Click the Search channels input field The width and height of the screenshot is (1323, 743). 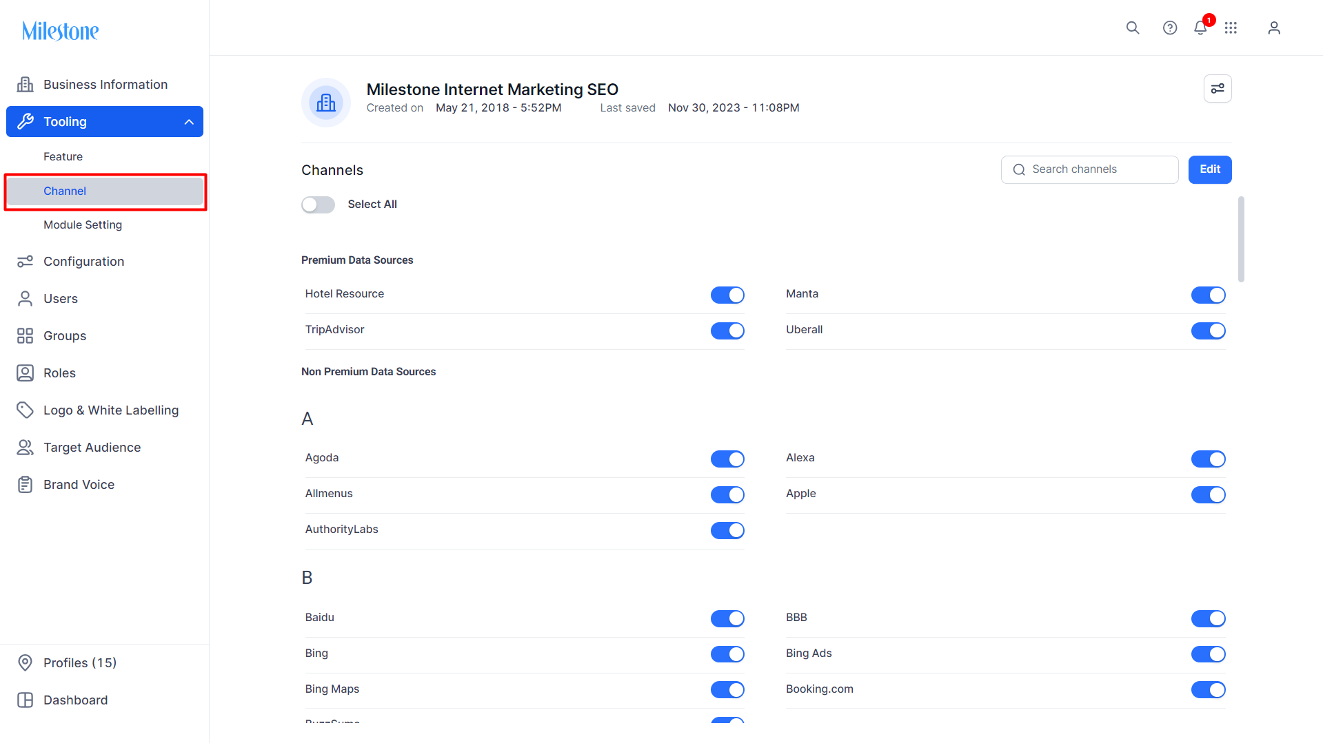click(1089, 169)
